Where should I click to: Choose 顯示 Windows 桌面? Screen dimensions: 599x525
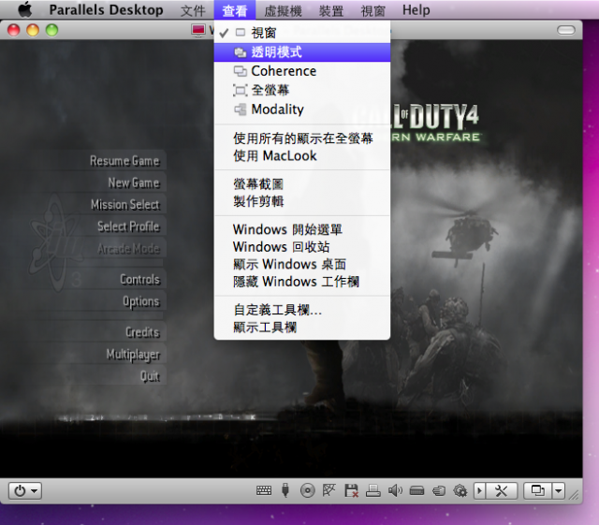click(x=302, y=264)
